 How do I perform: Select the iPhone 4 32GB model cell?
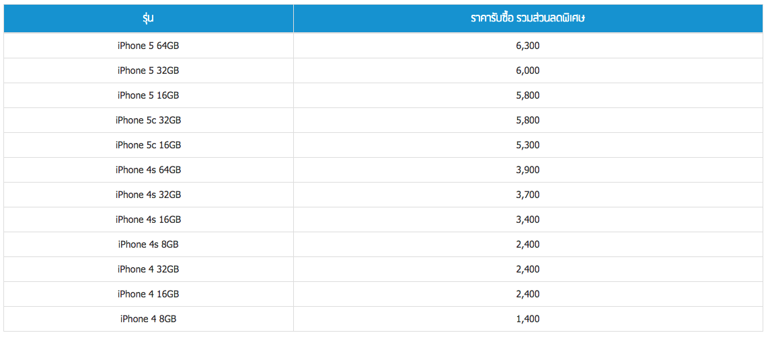148,269
